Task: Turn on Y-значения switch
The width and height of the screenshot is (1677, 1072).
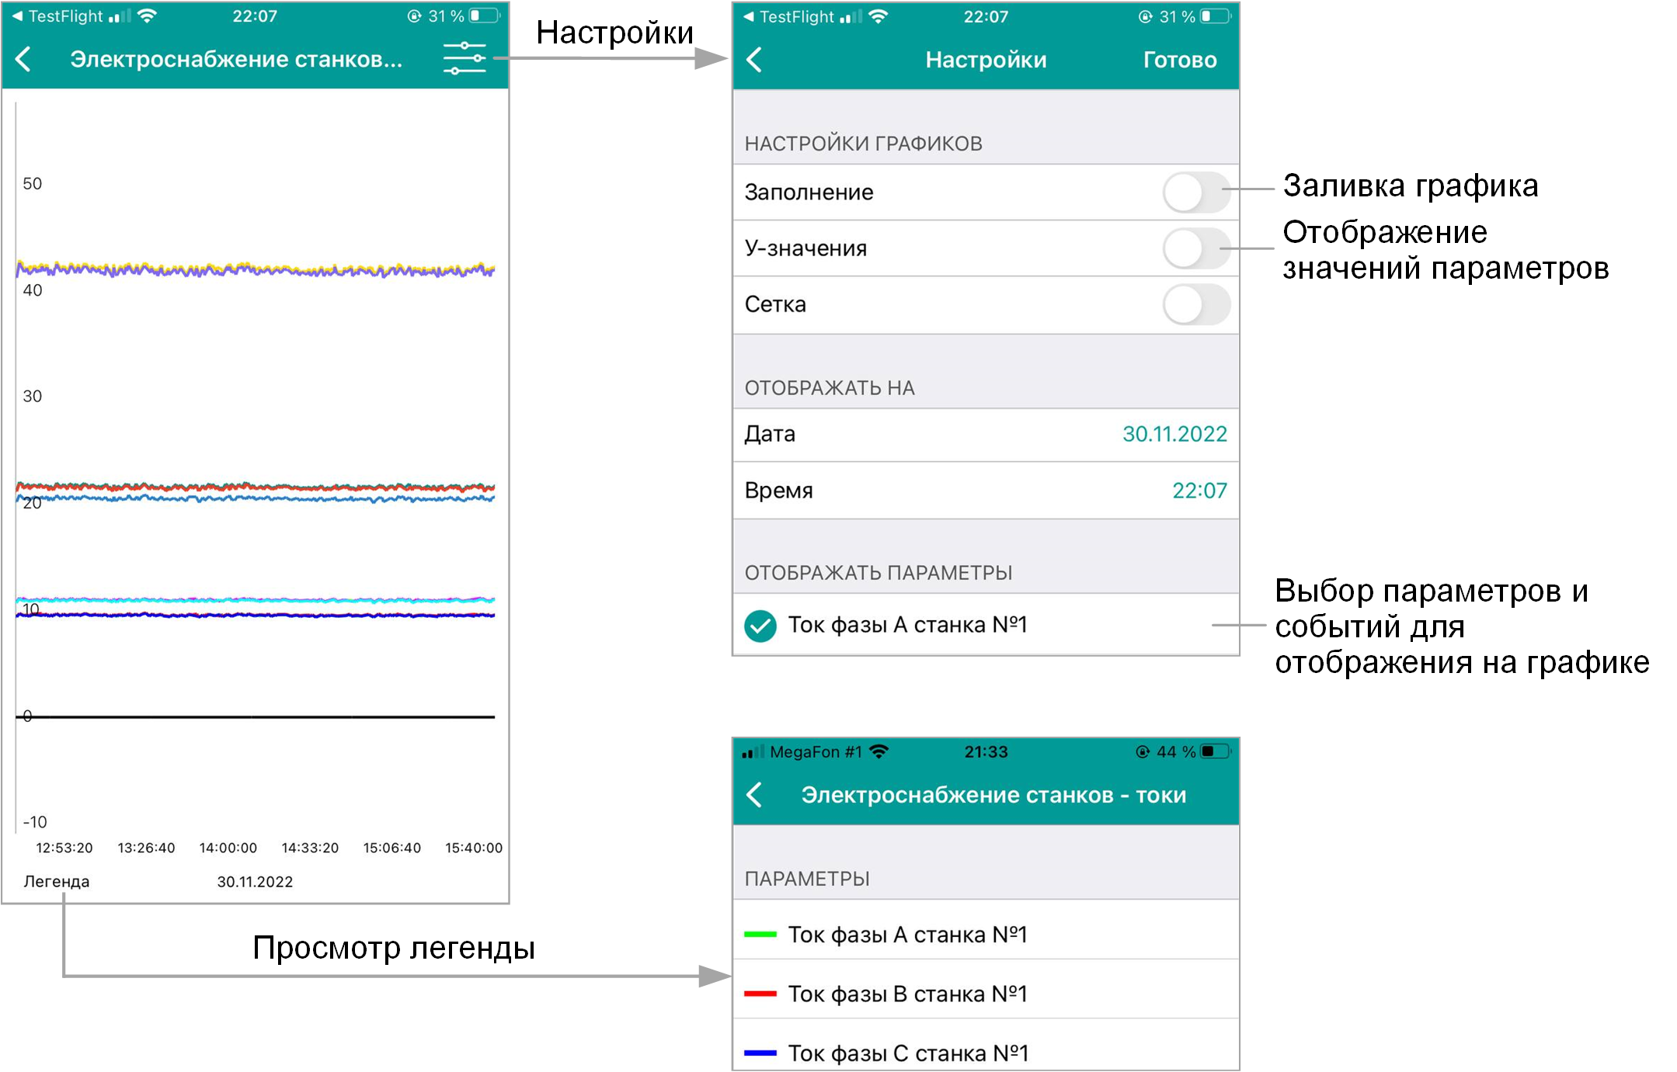Action: point(1195,248)
